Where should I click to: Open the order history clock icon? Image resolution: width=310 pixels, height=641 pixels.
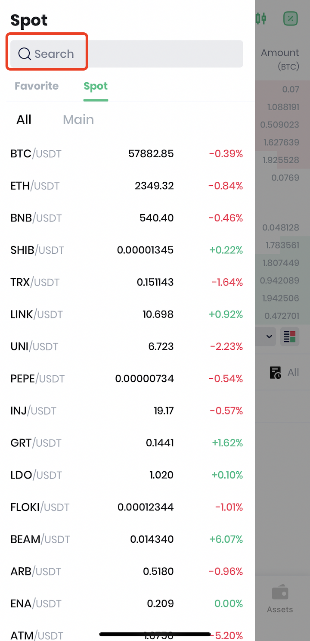coord(275,373)
